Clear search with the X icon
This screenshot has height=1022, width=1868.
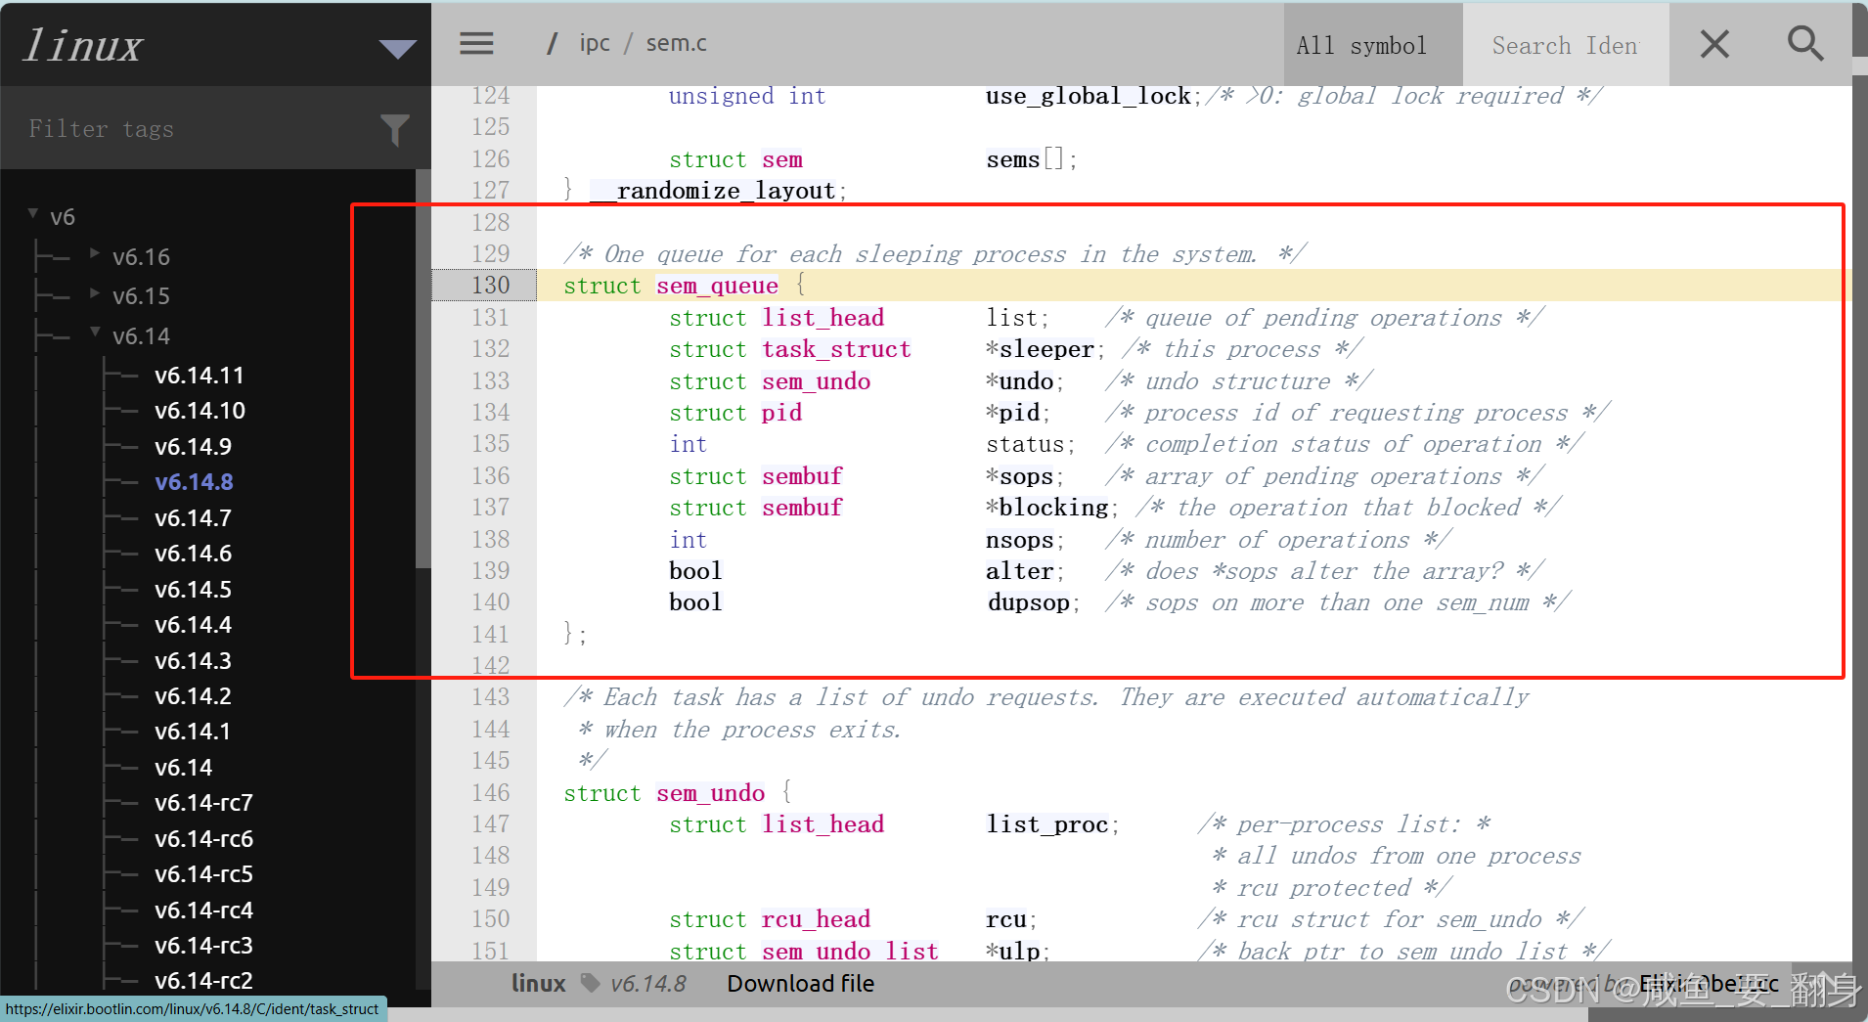point(1714,44)
